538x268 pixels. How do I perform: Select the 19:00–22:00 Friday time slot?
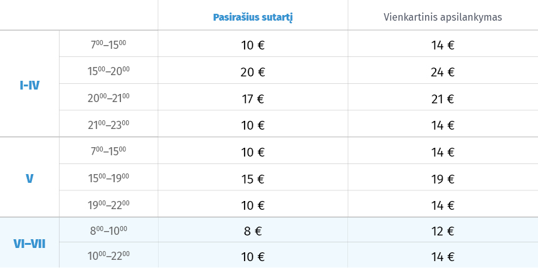click(x=108, y=205)
